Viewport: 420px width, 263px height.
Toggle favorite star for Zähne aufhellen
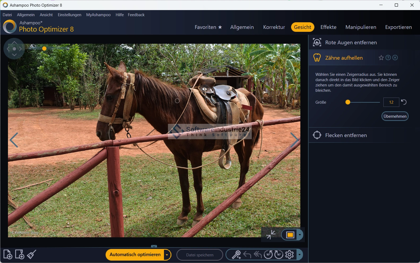click(381, 58)
